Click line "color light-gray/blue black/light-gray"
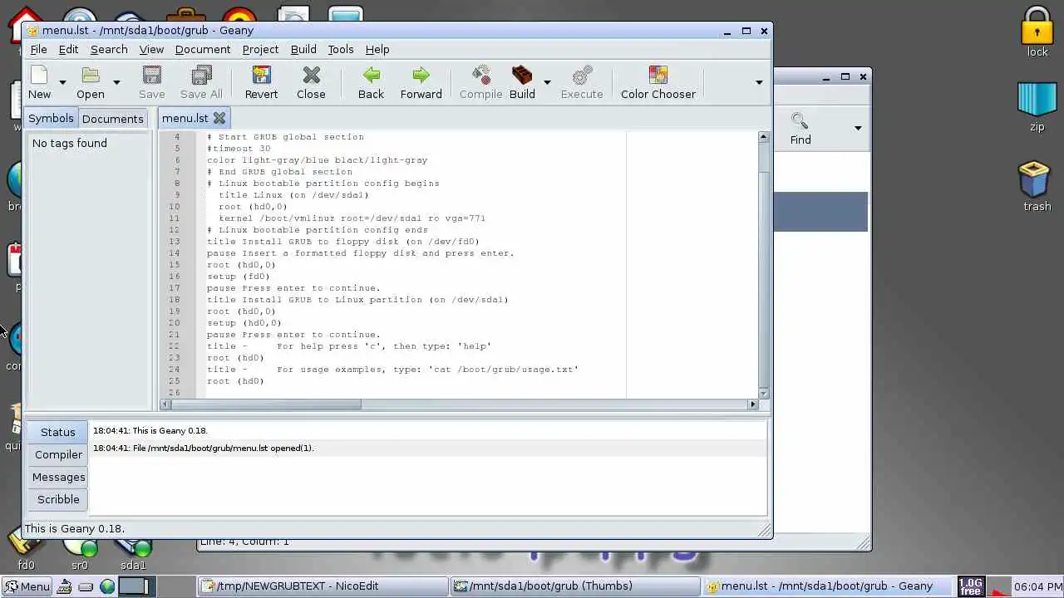This screenshot has height=598, width=1064. [x=317, y=160]
